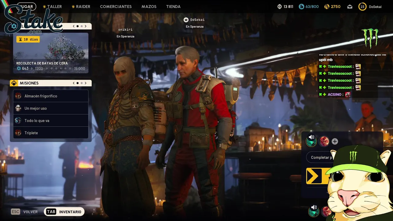
Task: Click the trader portrait beside Todo lo que va
Action: click(x=18, y=121)
